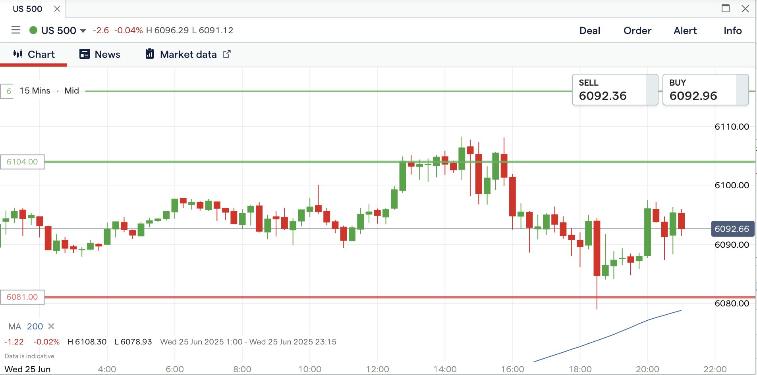The height and width of the screenshot is (375, 757).
Task: Open the MA 200 period setting
Action: pyautogui.click(x=35, y=326)
